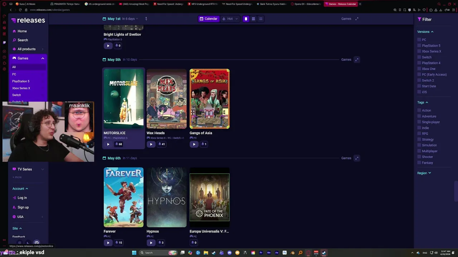Click the Hypnos bell icon
This screenshot has height=257, width=458.
161,243
